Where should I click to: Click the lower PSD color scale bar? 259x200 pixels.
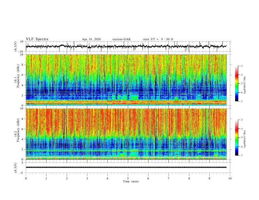(x=237, y=138)
